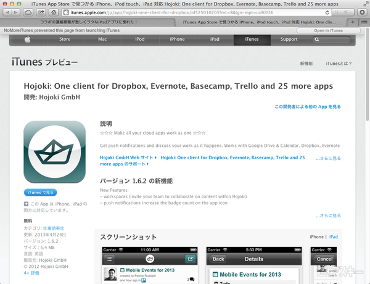Click the Downloads toolbar button
Viewport: 370px width, 284px height.
362,12
